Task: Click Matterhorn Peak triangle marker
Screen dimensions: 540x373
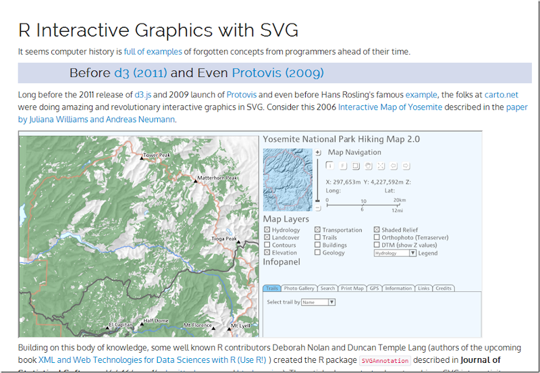Action: (196, 180)
